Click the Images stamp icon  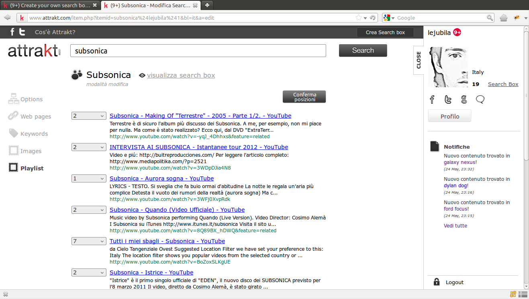point(13,151)
